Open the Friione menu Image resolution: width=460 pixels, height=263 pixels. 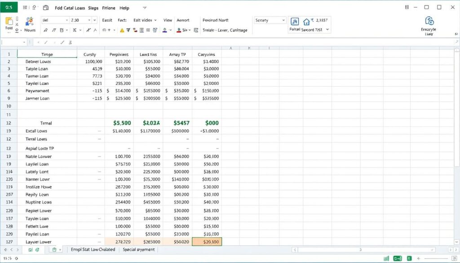(109, 8)
